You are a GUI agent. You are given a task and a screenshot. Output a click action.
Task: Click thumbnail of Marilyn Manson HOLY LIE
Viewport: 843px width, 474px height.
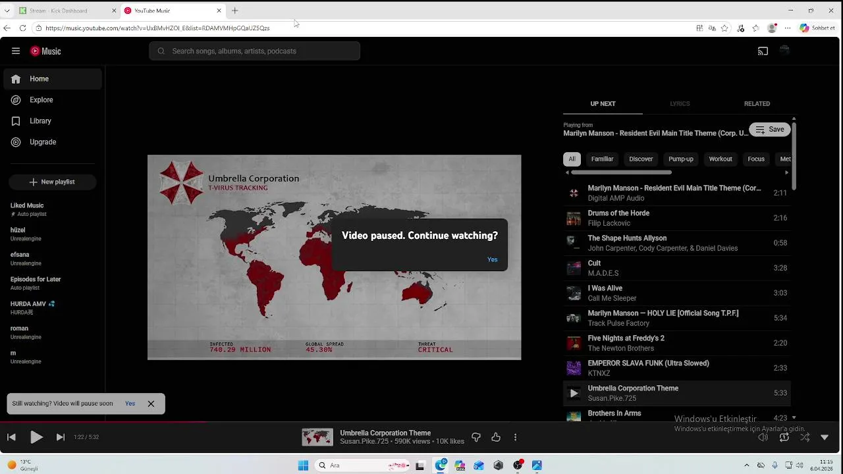(x=574, y=318)
